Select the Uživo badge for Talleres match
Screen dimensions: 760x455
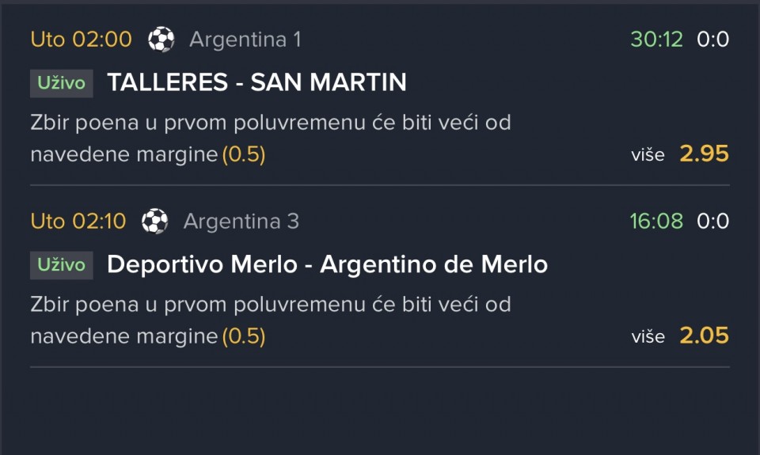[x=62, y=83]
